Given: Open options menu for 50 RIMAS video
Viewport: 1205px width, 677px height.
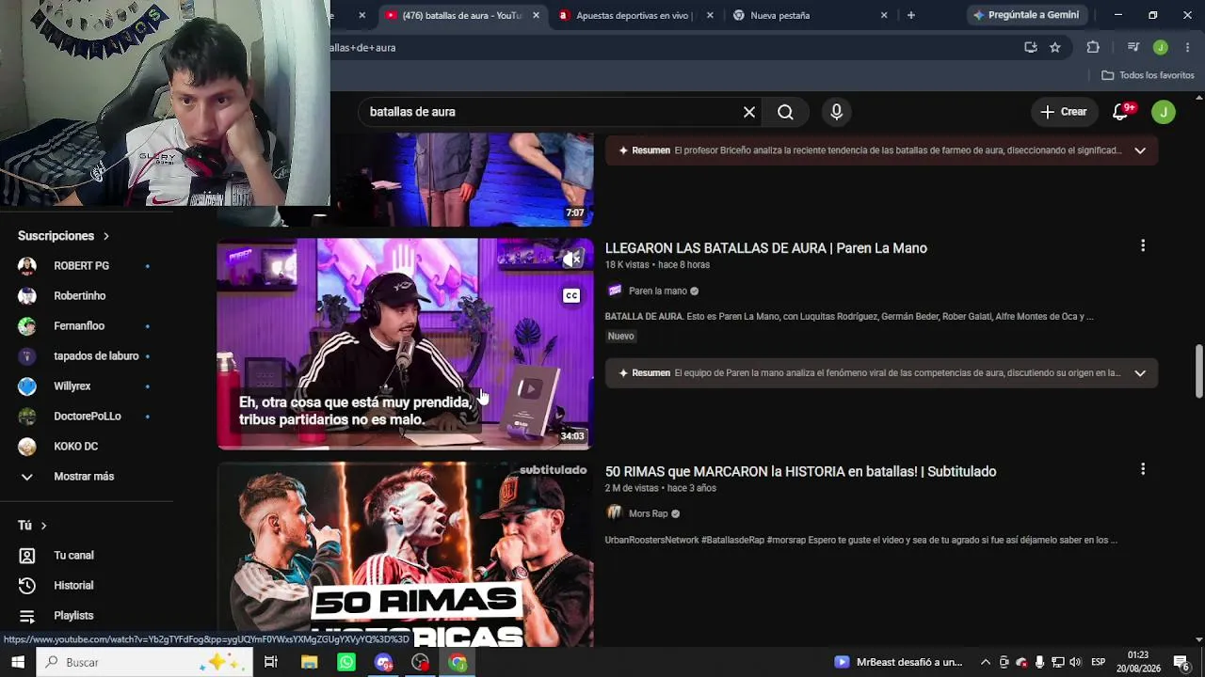Looking at the screenshot, I should click(1143, 468).
